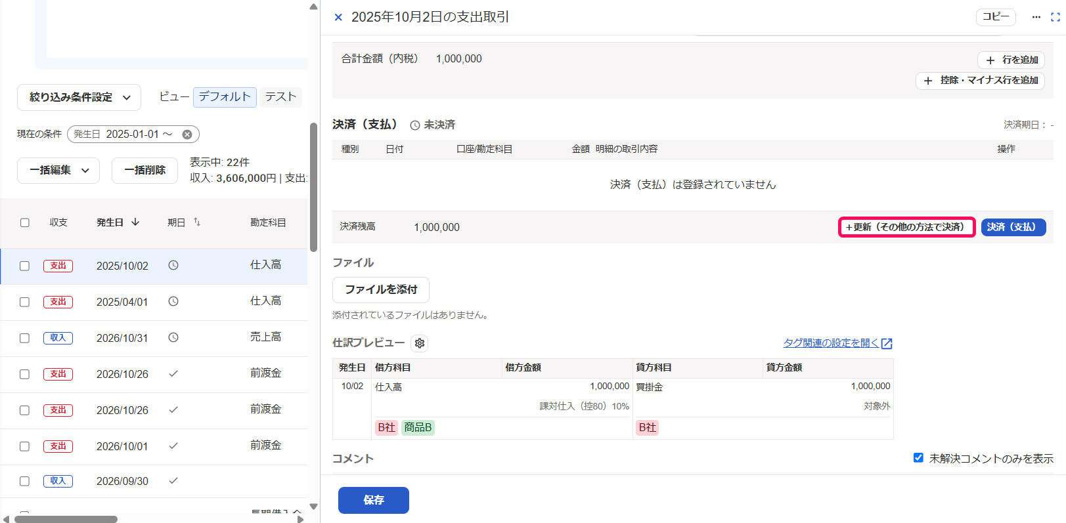Click the scroll-up arrow of the list

pyautogui.click(x=313, y=7)
